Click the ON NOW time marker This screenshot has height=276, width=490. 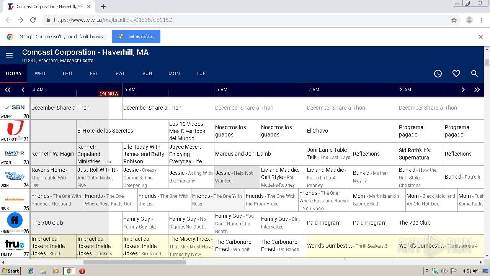click(109, 94)
